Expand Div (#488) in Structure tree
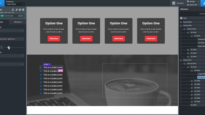The height and width of the screenshot is (115, 205). coord(192,84)
